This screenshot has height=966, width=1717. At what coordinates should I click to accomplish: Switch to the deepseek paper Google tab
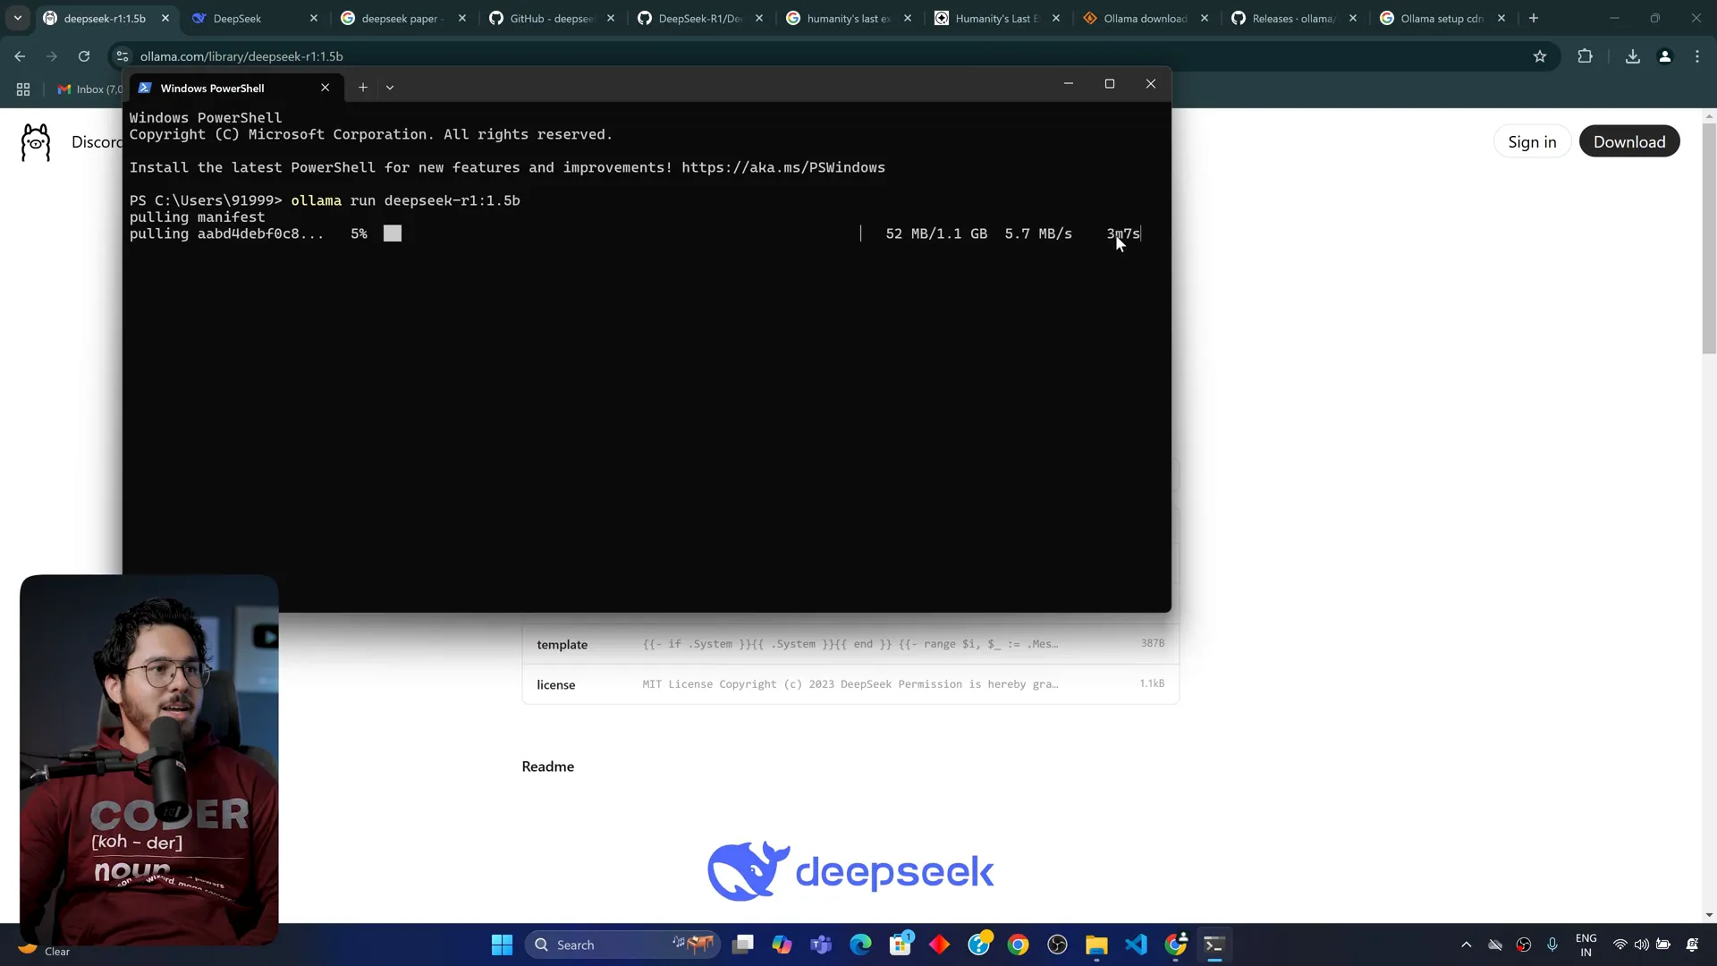tap(403, 18)
